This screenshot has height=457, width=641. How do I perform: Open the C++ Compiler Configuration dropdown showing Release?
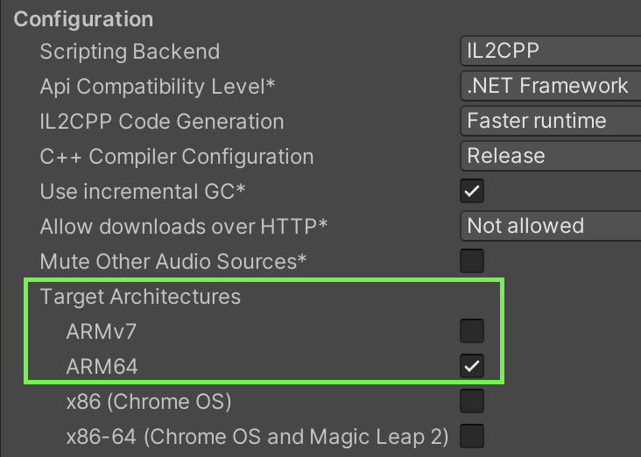[x=550, y=156]
